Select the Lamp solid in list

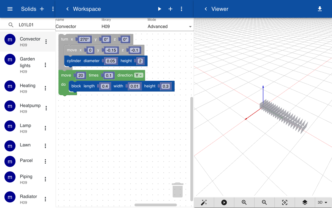[x=28, y=128]
